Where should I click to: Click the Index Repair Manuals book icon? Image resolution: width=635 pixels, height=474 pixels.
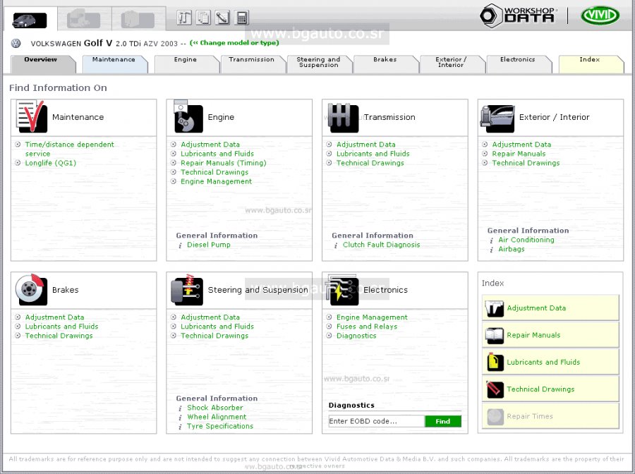tap(495, 336)
